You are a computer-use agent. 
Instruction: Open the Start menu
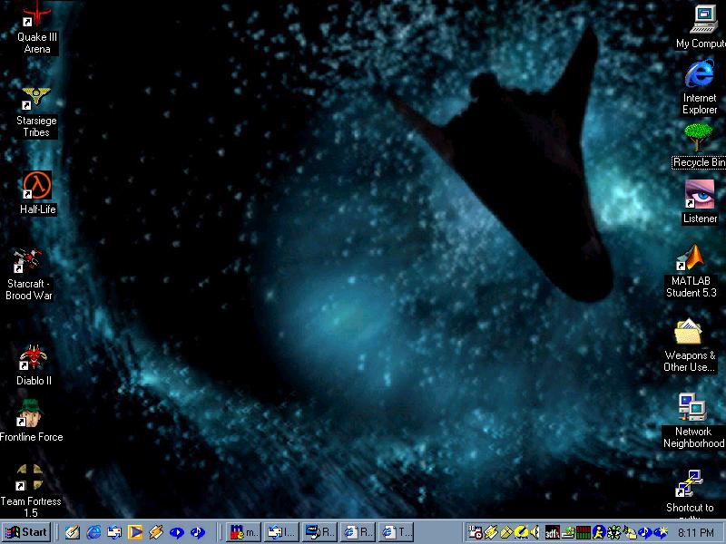26,532
